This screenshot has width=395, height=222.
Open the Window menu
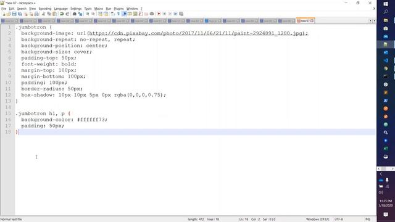(x=132, y=9)
